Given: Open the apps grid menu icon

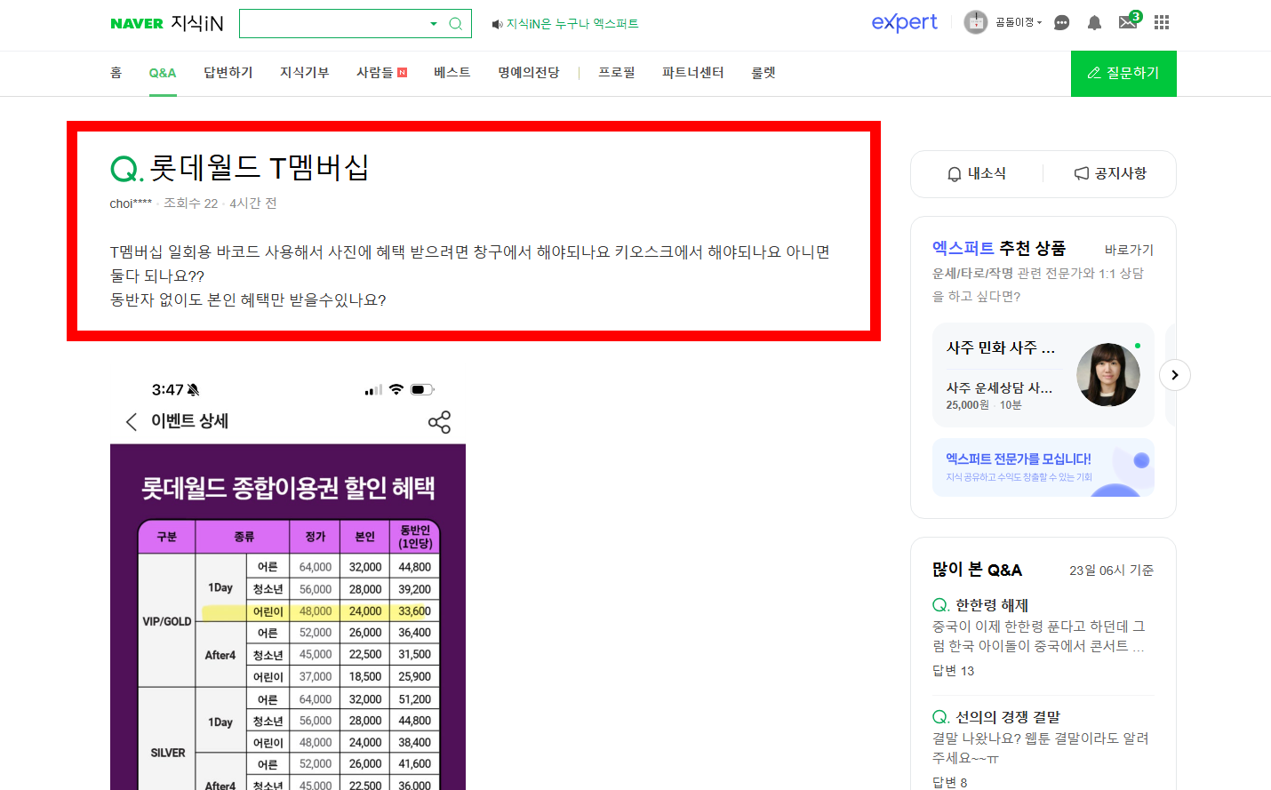Looking at the screenshot, I should [x=1162, y=22].
